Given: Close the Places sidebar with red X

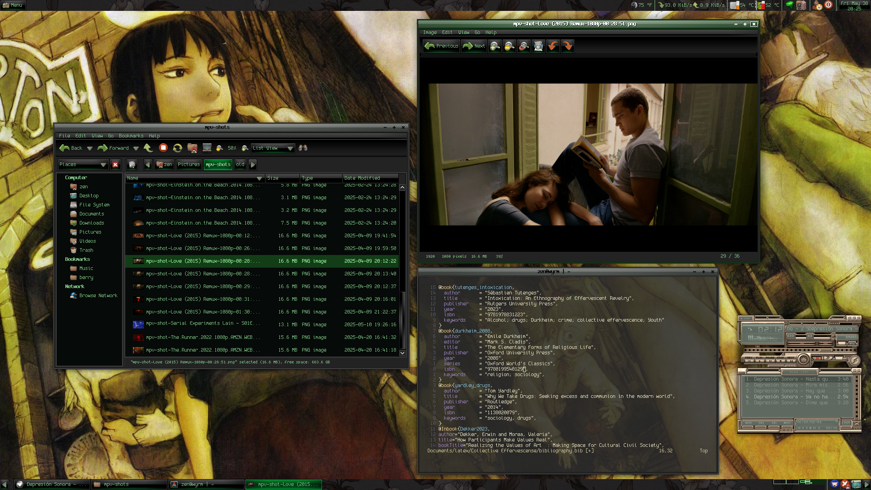Looking at the screenshot, I should (115, 164).
